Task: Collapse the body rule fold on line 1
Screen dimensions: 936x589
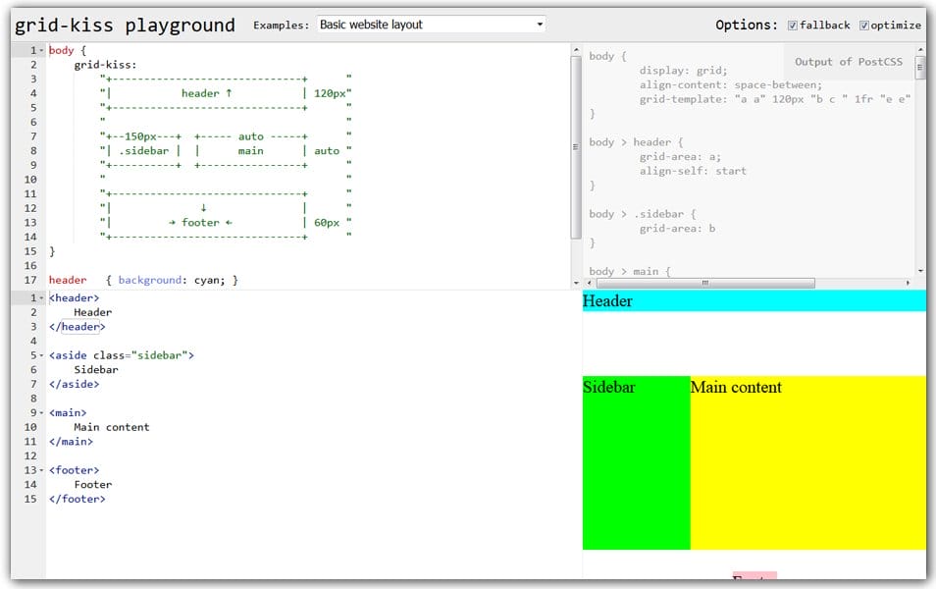Action: pos(43,49)
